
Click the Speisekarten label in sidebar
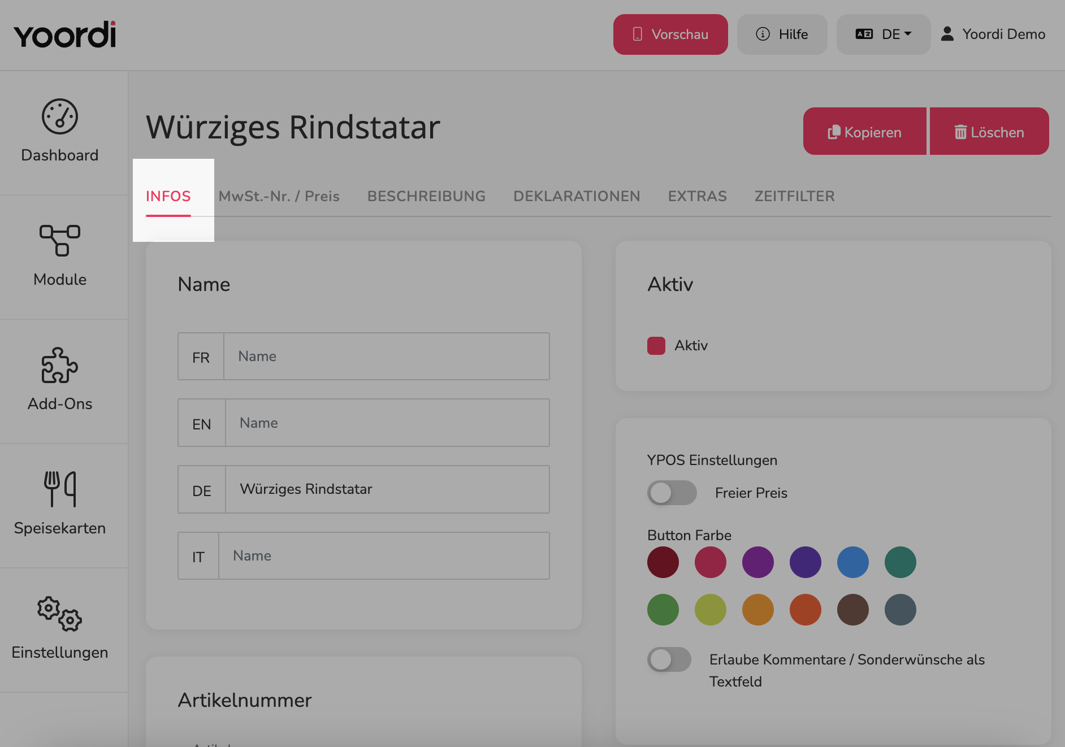tap(60, 528)
